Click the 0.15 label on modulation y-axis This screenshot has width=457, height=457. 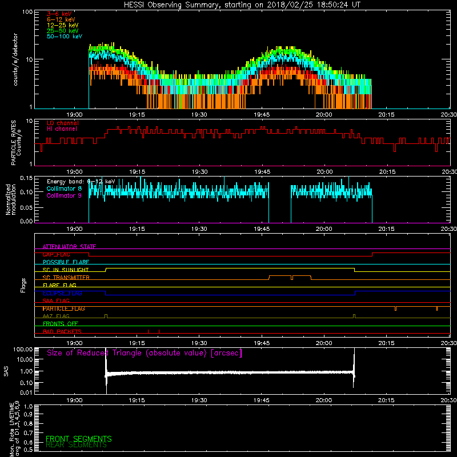click(x=26, y=178)
